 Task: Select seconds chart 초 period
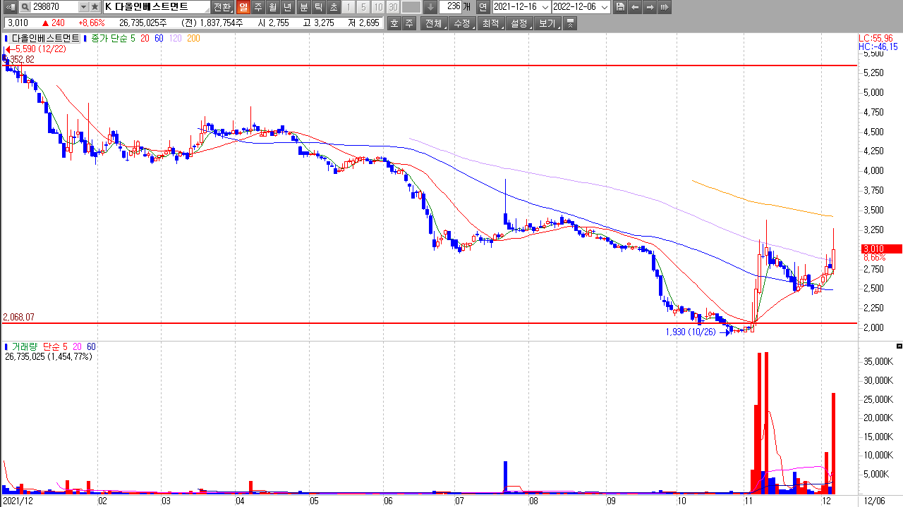pos(333,7)
